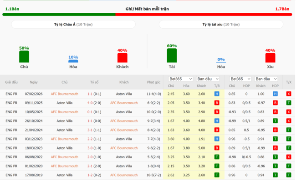
Task: Click the blue H T/B badge in 07/02/2026 row
Action: coord(217,94)
